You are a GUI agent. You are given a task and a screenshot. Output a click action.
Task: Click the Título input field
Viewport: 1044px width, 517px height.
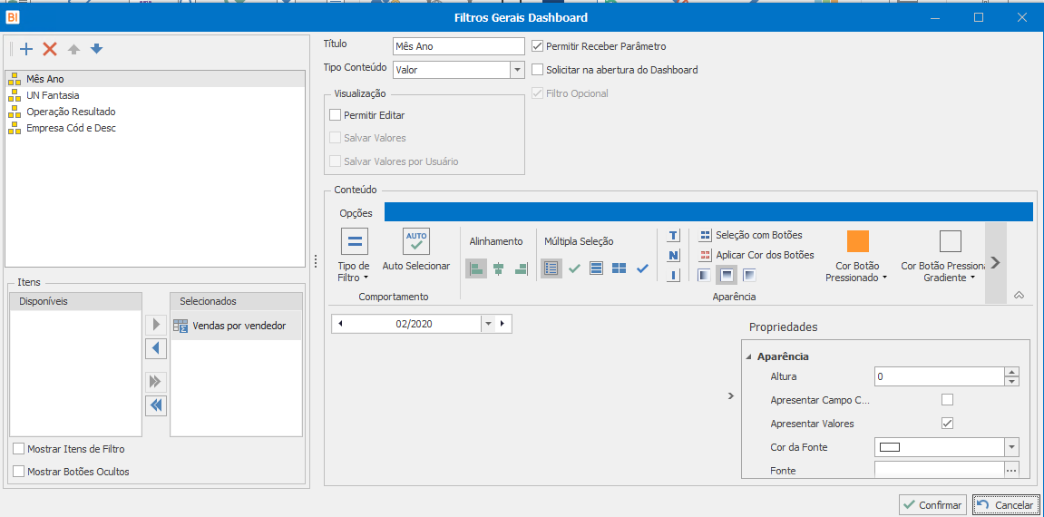459,46
